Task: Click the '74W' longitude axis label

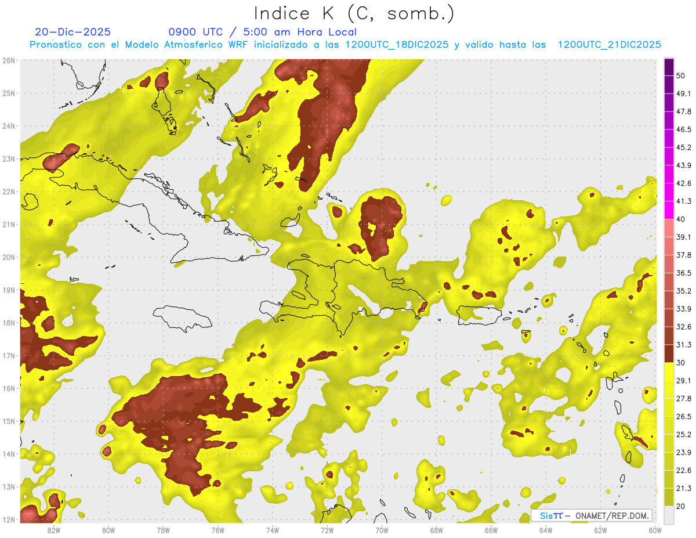Action: click(272, 530)
